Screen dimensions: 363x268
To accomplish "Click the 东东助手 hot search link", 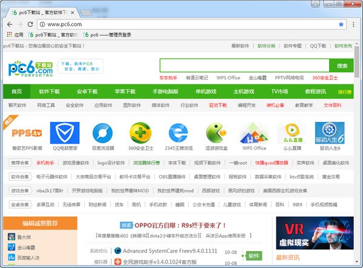I will coord(168,78).
